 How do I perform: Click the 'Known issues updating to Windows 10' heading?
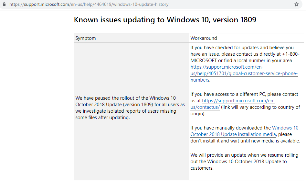165,20
